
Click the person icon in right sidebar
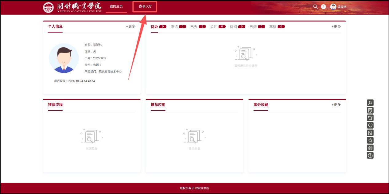370,103
